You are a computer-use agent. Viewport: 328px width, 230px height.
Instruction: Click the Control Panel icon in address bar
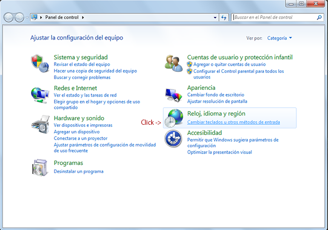point(34,17)
